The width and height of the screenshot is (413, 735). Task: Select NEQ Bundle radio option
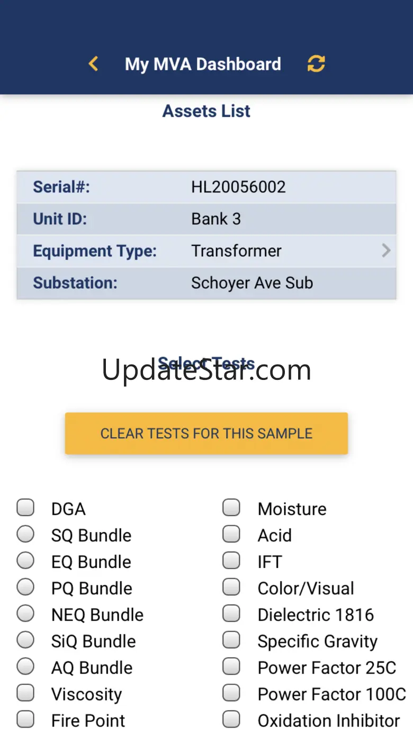(25, 614)
